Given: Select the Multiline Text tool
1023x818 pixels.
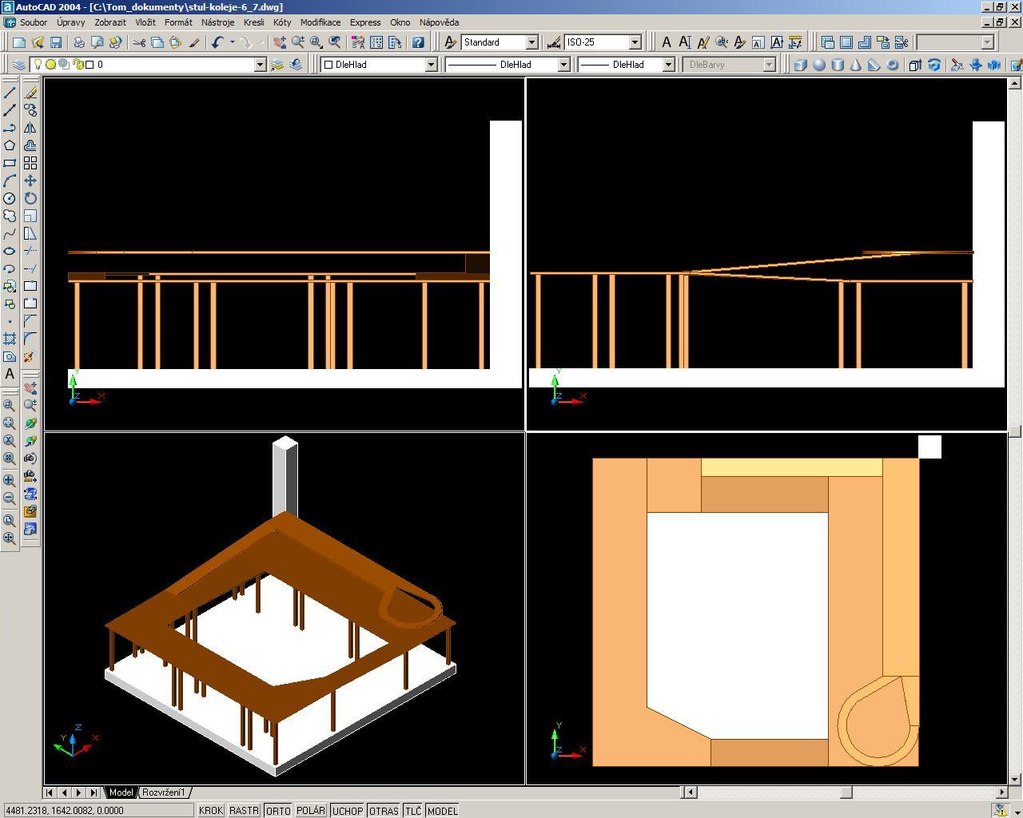Looking at the screenshot, I should click(x=10, y=374).
